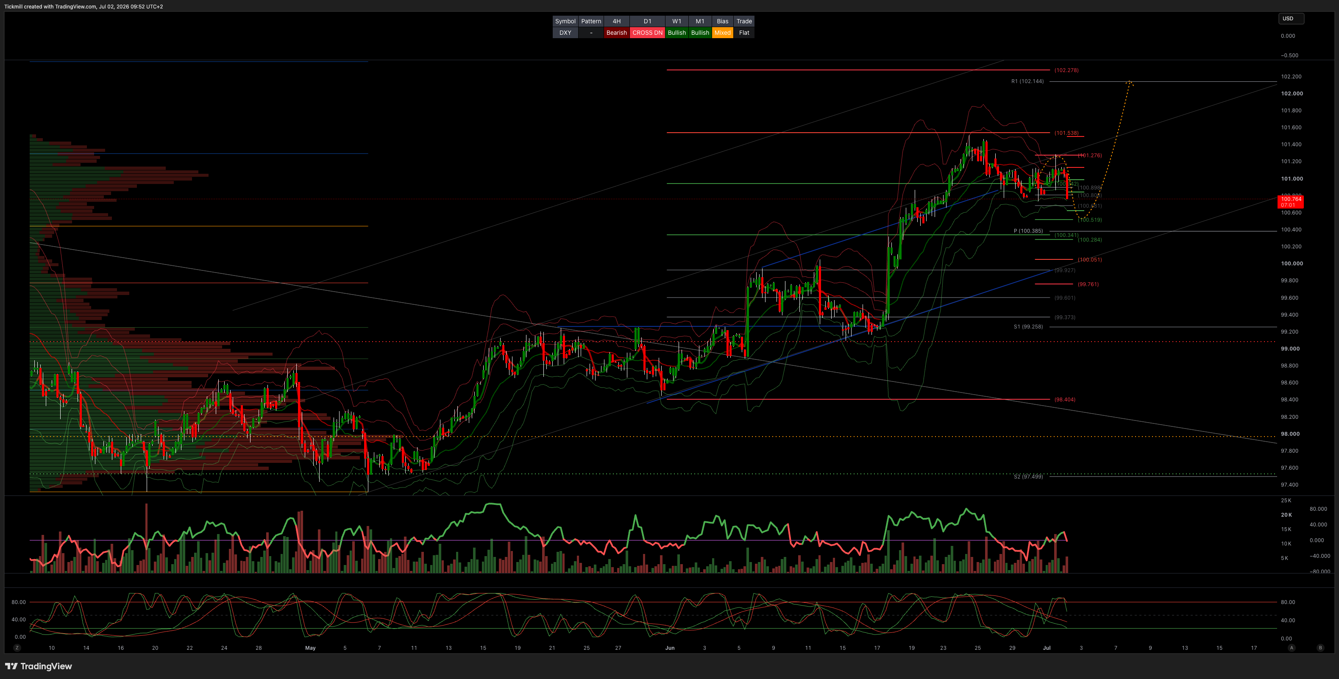The height and width of the screenshot is (679, 1339).
Task: Click the circled A icon on the time axis
Action: 1292,648
